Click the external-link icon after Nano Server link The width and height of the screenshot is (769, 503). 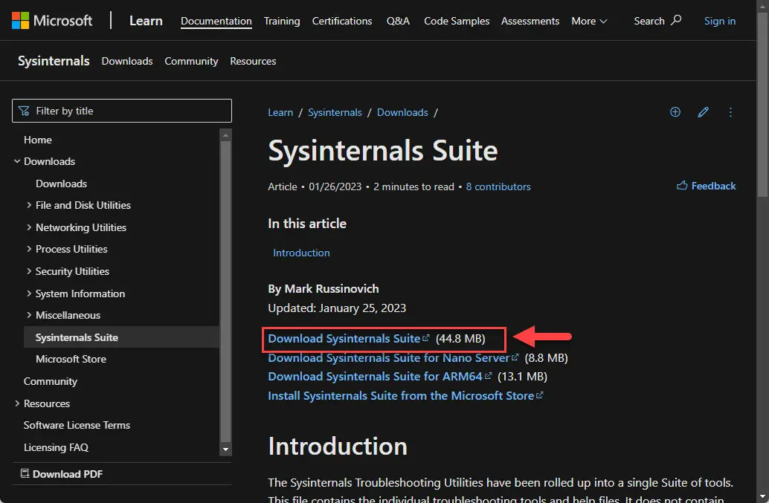tap(515, 357)
